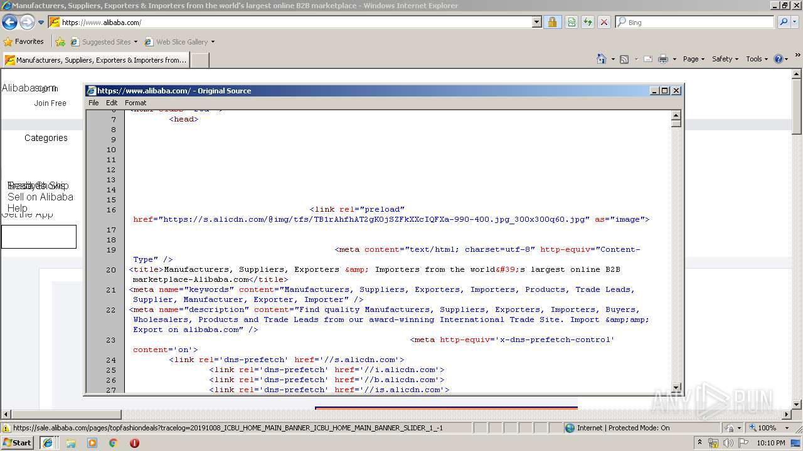This screenshot has width=803, height=451.
Task: Click the Help question mark icon
Action: 779,59
